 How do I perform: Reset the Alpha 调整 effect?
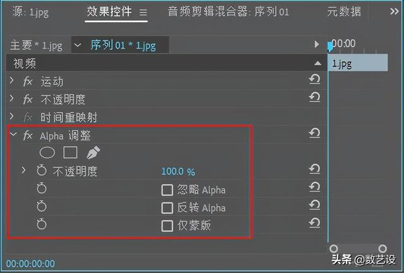[314, 133]
